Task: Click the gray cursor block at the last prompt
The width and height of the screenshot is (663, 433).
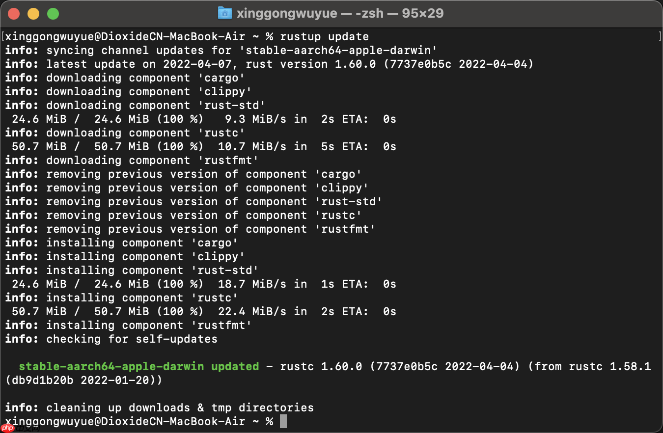Action: pyautogui.click(x=283, y=421)
